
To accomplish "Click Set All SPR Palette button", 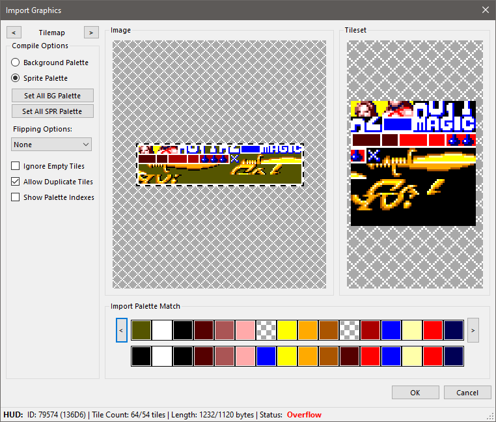I will pyautogui.click(x=53, y=111).
